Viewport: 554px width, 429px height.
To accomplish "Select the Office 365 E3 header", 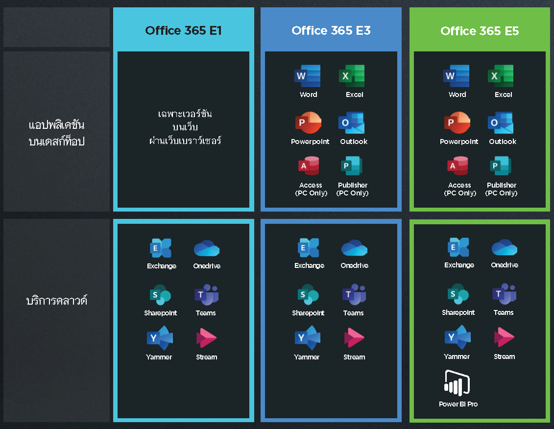I will point(331,30).
